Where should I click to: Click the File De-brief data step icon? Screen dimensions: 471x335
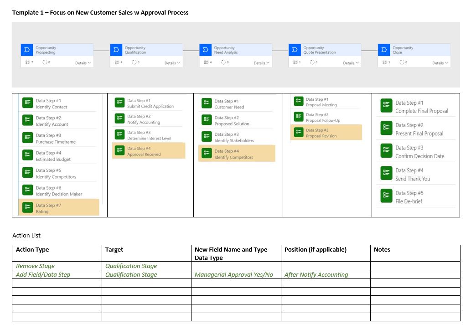[387, 195]
